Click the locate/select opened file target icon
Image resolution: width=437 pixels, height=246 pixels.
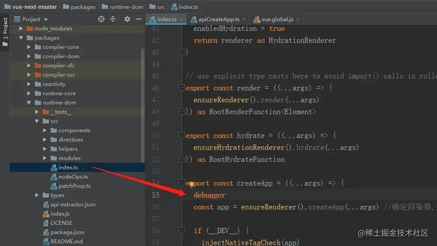pyautogui.click(x=101, y=19)
